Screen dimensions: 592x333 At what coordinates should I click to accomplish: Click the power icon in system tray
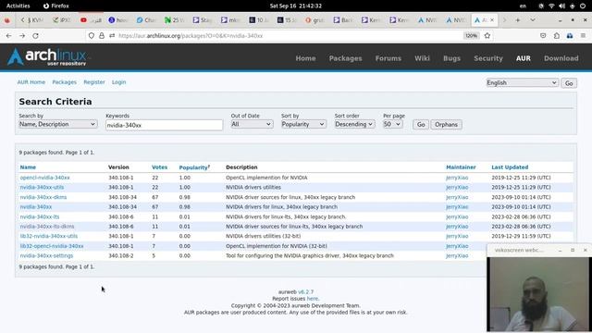tap(583, 6)
